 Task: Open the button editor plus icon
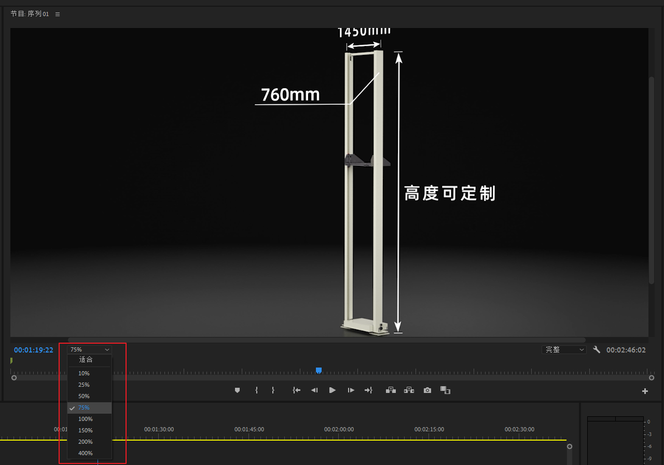tap(645, 391)
